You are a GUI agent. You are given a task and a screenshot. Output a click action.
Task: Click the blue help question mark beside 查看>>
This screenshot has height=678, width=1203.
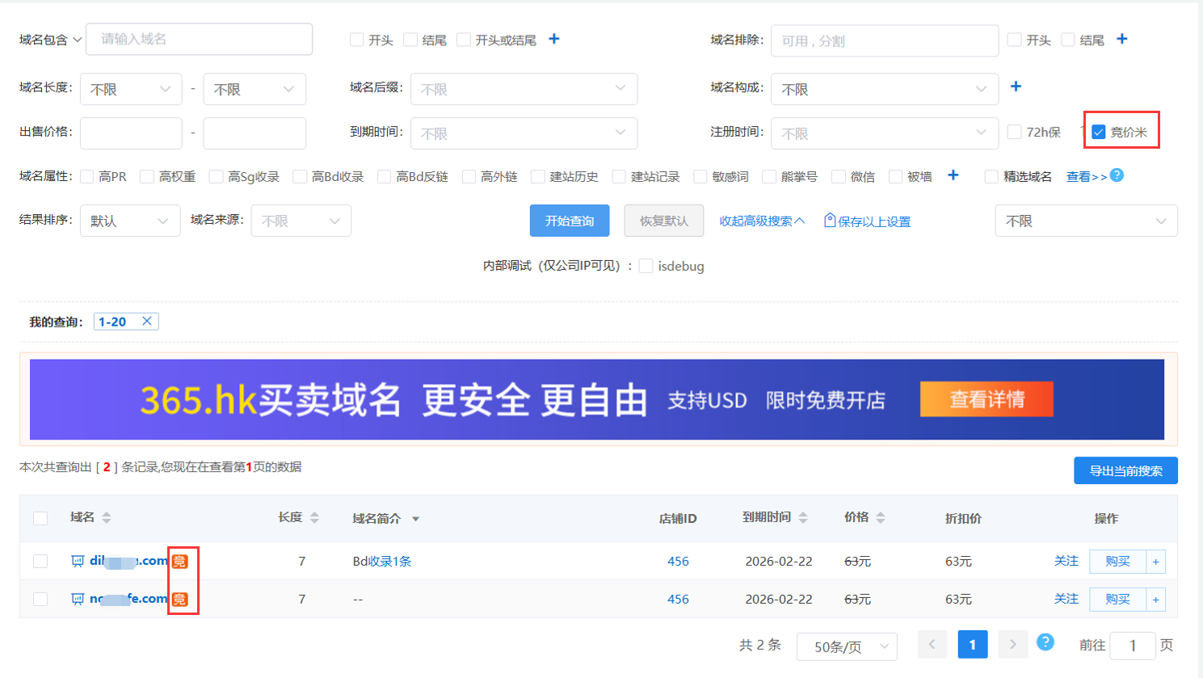point(1117,175)
